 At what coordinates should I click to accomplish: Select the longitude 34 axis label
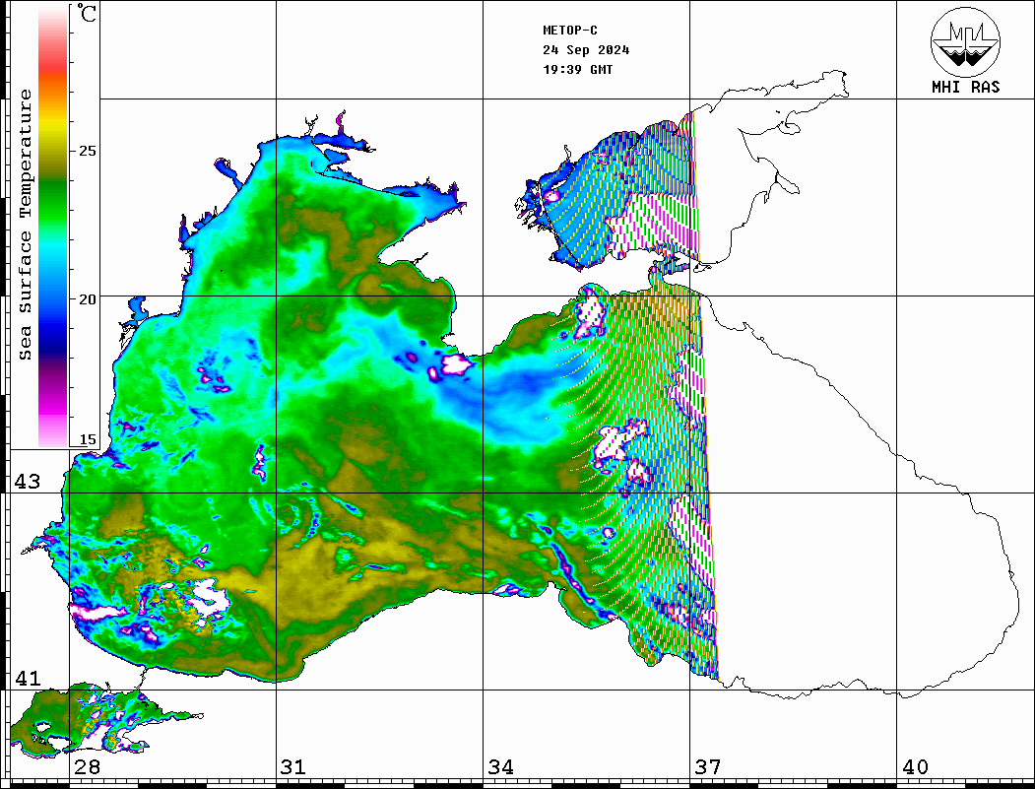500,766
